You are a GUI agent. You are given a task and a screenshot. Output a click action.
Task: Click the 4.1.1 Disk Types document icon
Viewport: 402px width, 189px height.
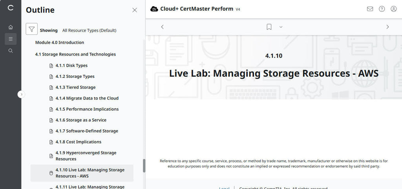(x=51, y=66)
